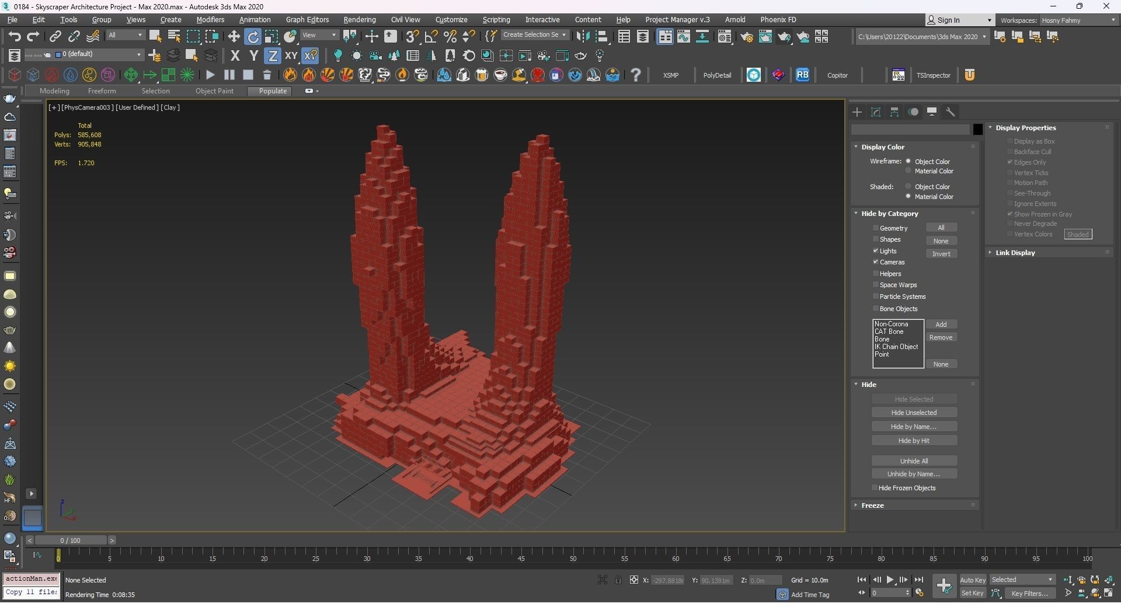Play the animation in timeline controls
The height and width of the screenshot is (607, 1121).
pyautogui.click(x=890, y=580)
